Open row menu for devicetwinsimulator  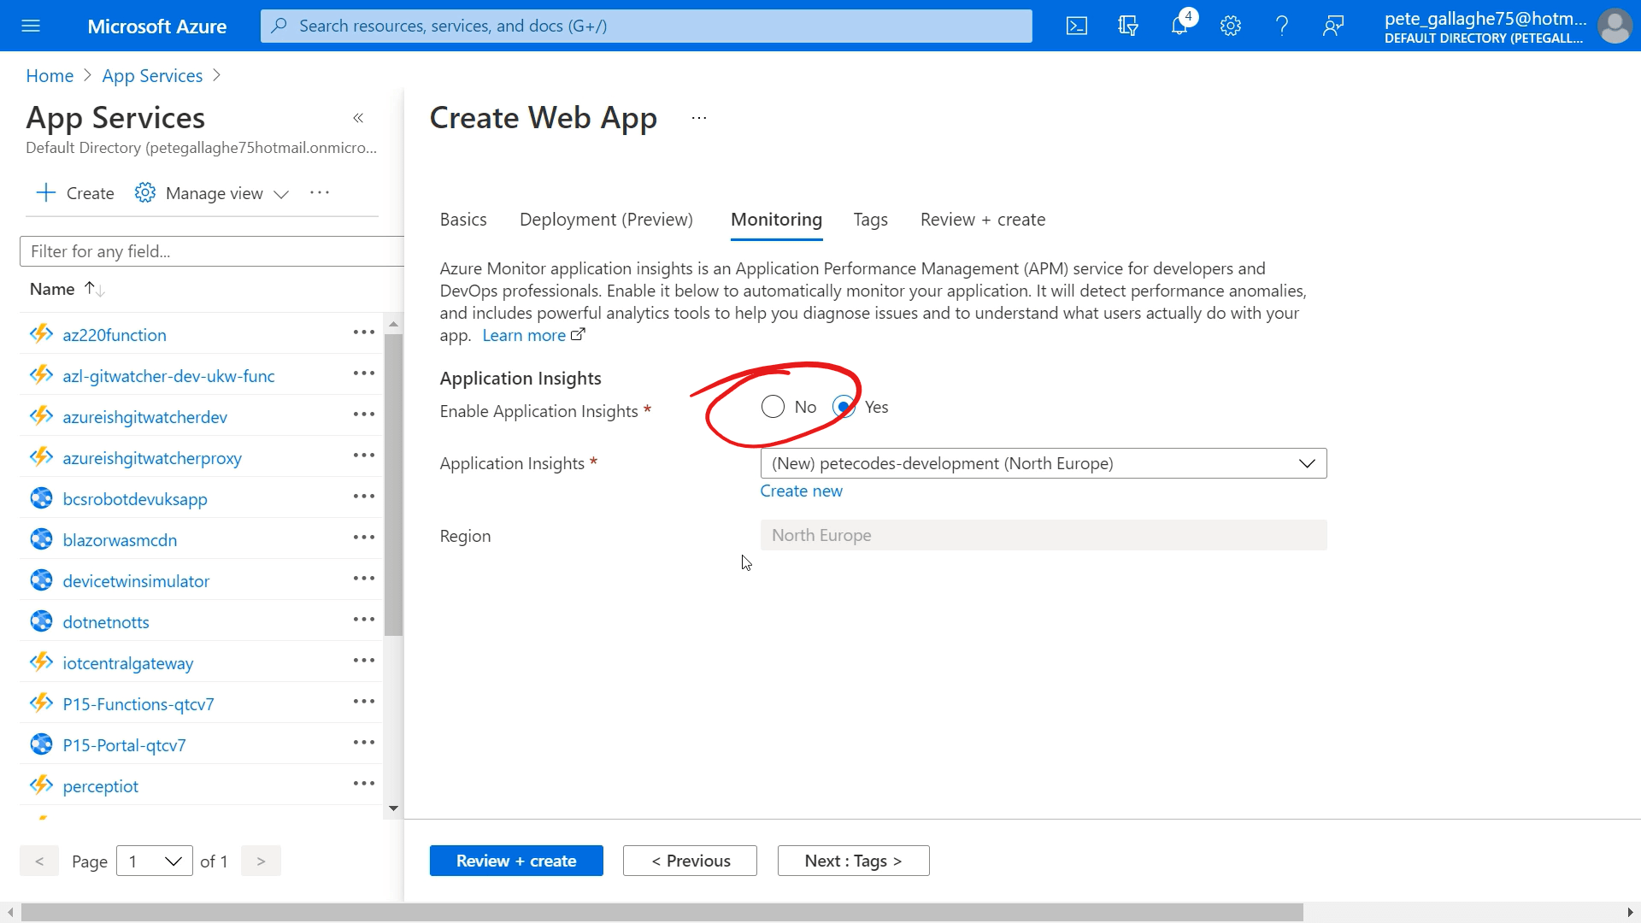364,579
